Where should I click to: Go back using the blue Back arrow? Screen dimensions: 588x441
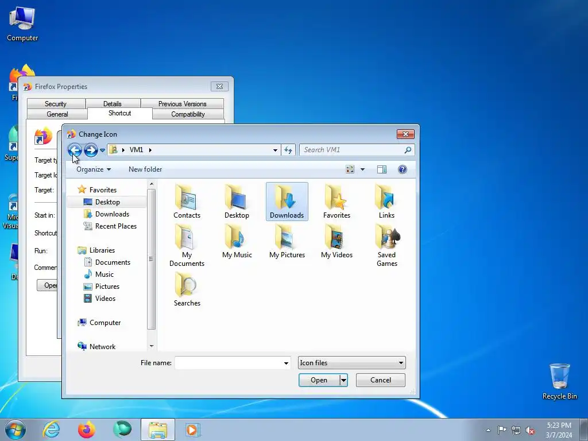75,150
